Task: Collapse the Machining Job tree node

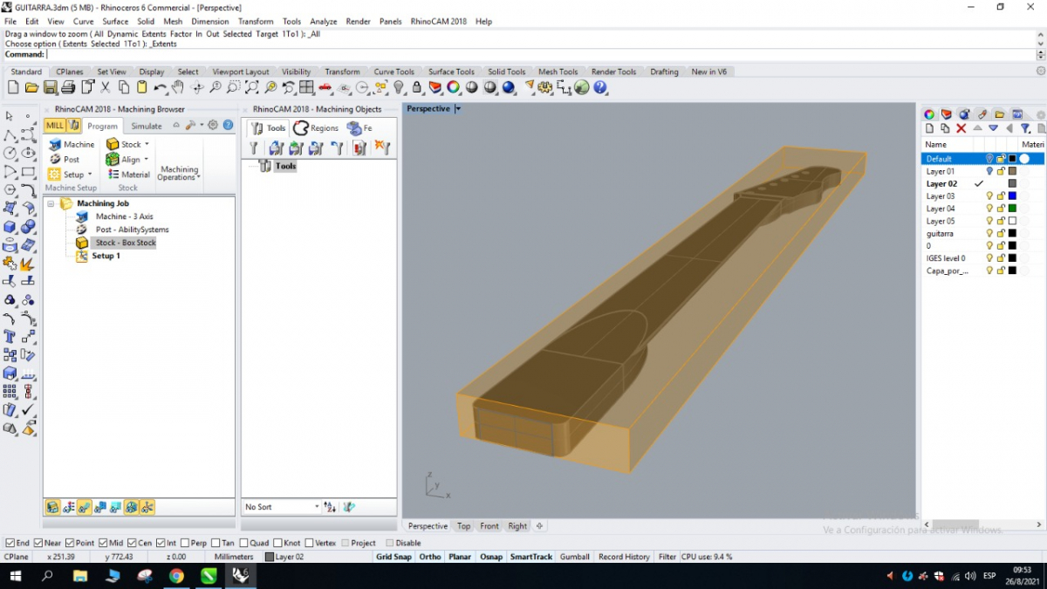Action: (x=51, y=203)
